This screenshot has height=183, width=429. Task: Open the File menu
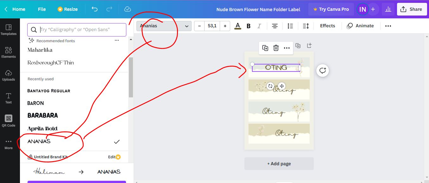click(42, 9)
